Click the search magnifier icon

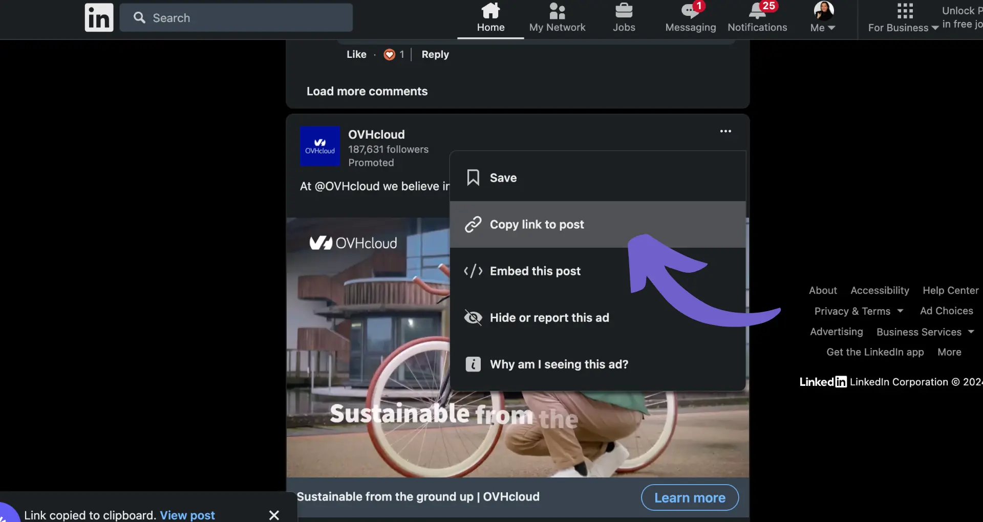pos(139,18)
